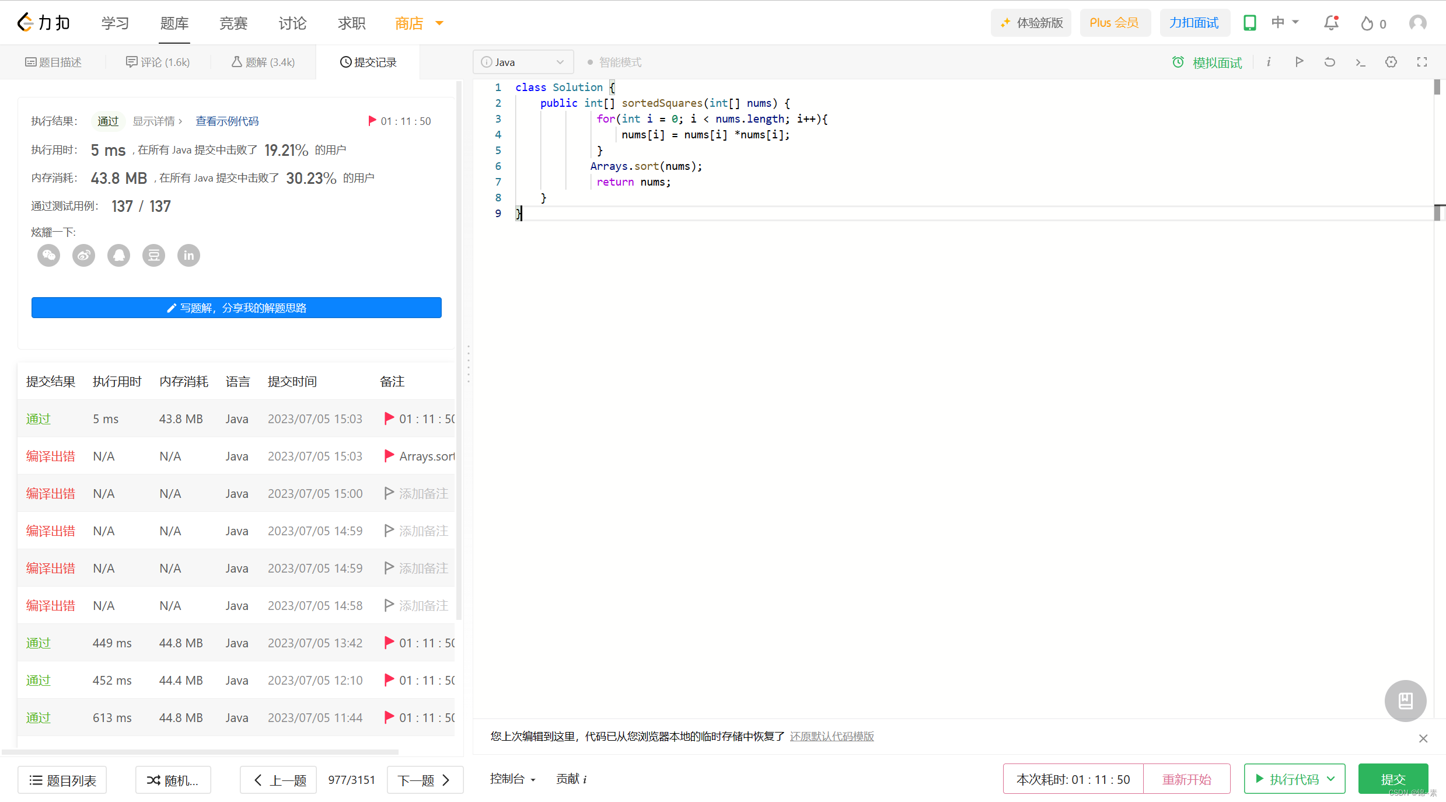Start 模拟面试 mock interview
1446x802 pixels.
tap(1207, 62)
